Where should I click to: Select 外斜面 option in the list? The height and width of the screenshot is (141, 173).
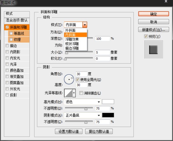point(71,30)
